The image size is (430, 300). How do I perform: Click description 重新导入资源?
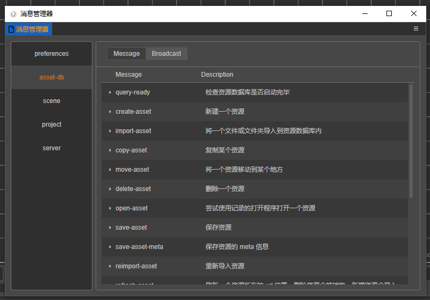[x=225, y=266]
